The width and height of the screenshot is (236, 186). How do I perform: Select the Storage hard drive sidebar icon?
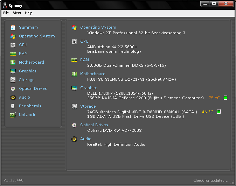click(13, 80)
